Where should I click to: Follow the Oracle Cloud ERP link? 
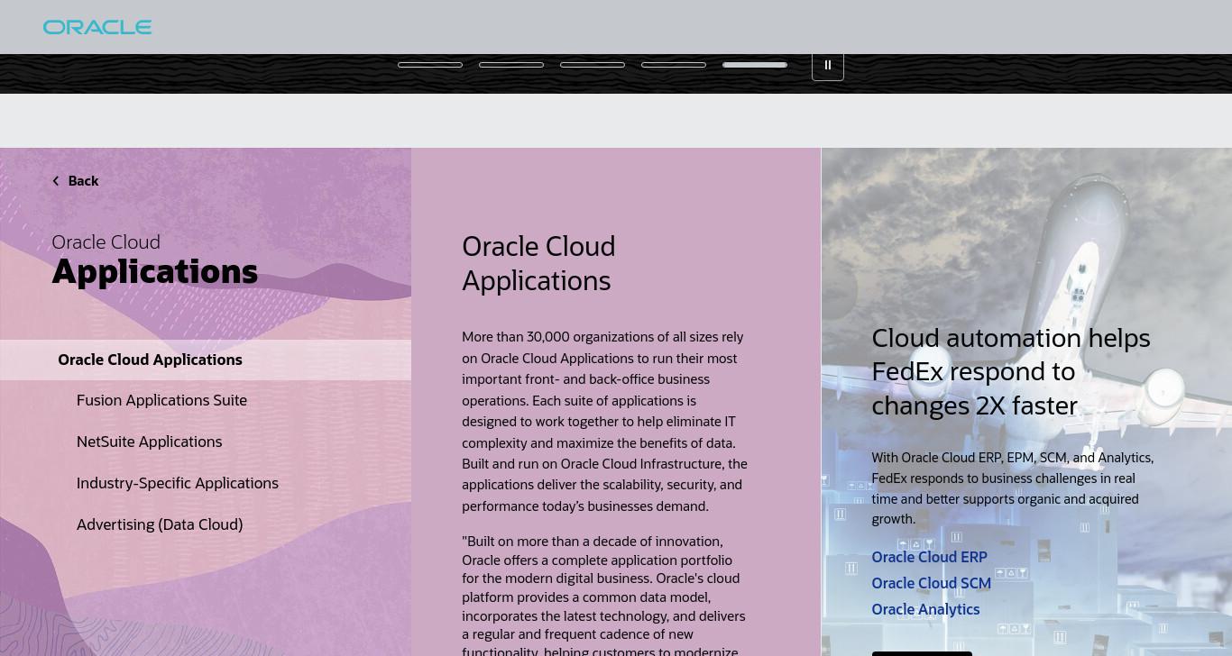pos(929,557)
